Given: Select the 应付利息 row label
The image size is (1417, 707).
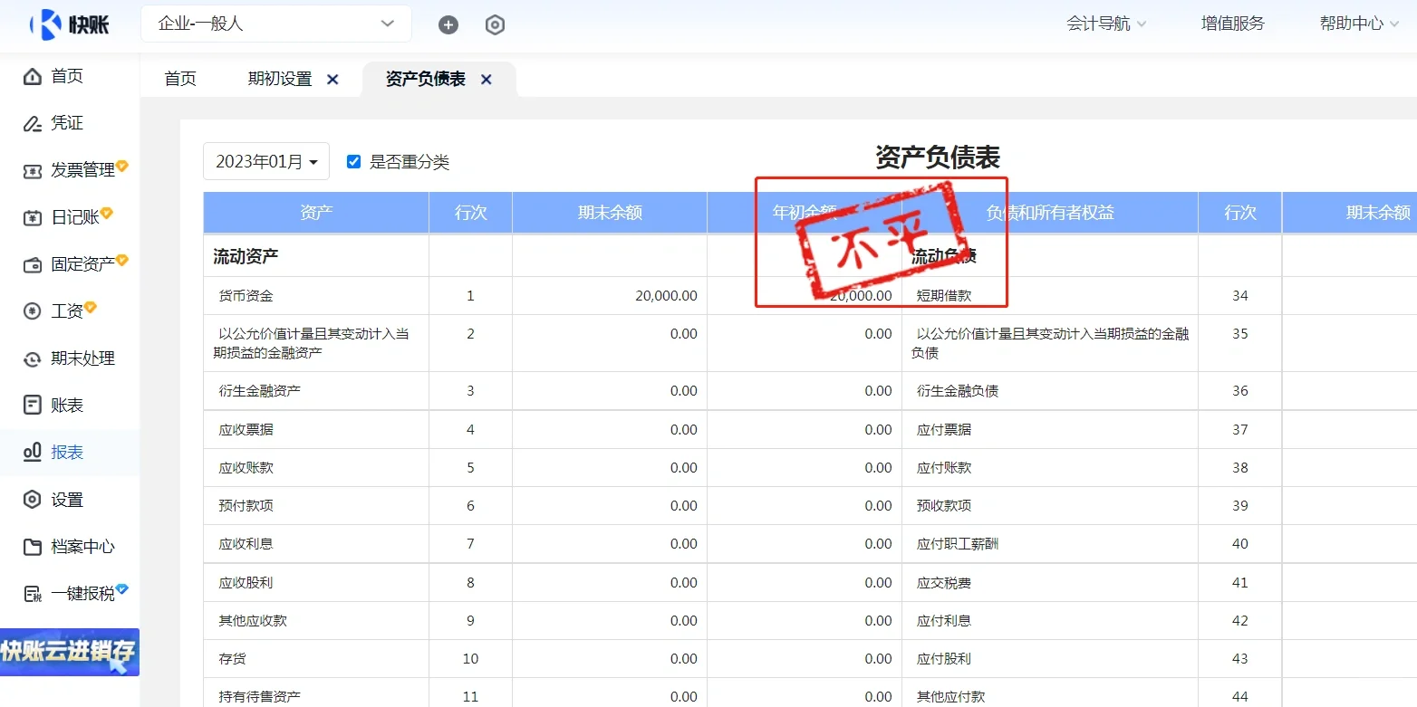Looking at the screenshot, I should click(x=944, y=621).
